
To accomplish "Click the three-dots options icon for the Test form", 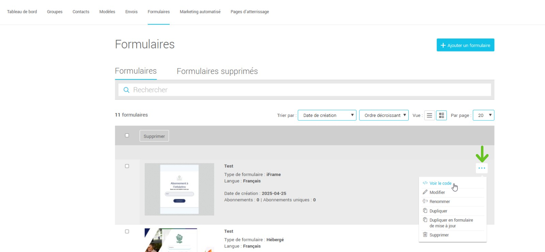I will [x=482, y=168].
